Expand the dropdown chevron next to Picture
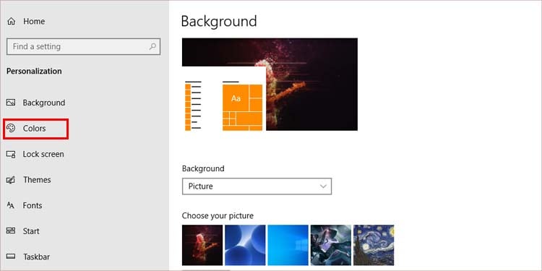 (x=323, y=186)
